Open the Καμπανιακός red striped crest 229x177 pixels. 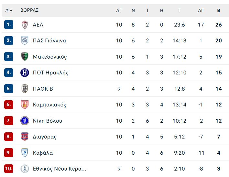pyautogui.click(x=25, y=105)
